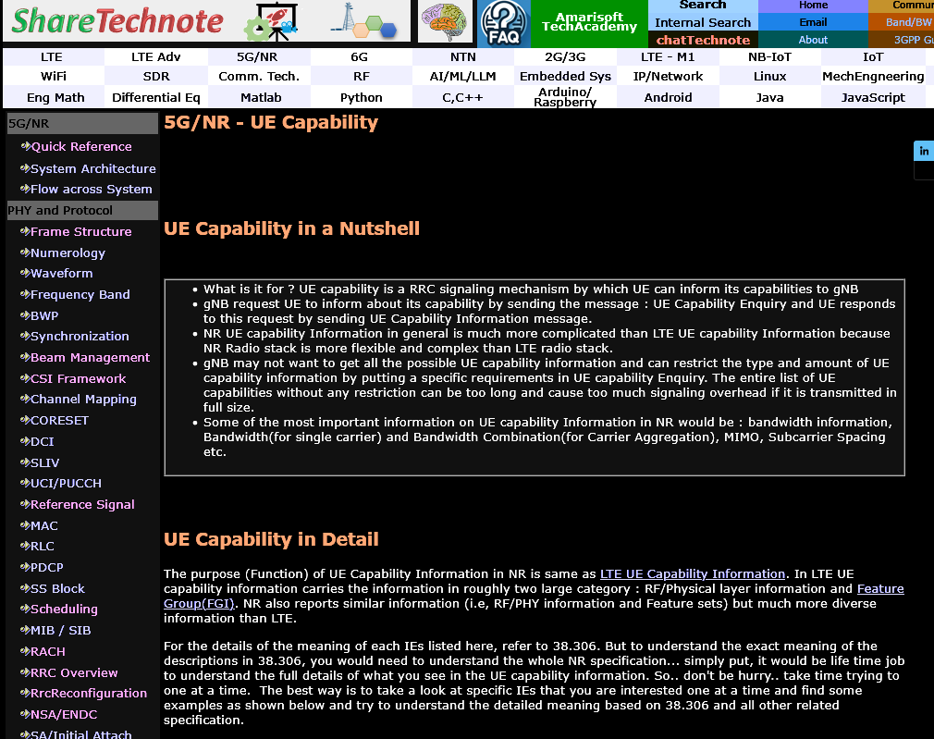Image resolution: width=934 pixels, height=739 pixels.
Task: Open System Architecture sidebar link
Action: point(92,168)
